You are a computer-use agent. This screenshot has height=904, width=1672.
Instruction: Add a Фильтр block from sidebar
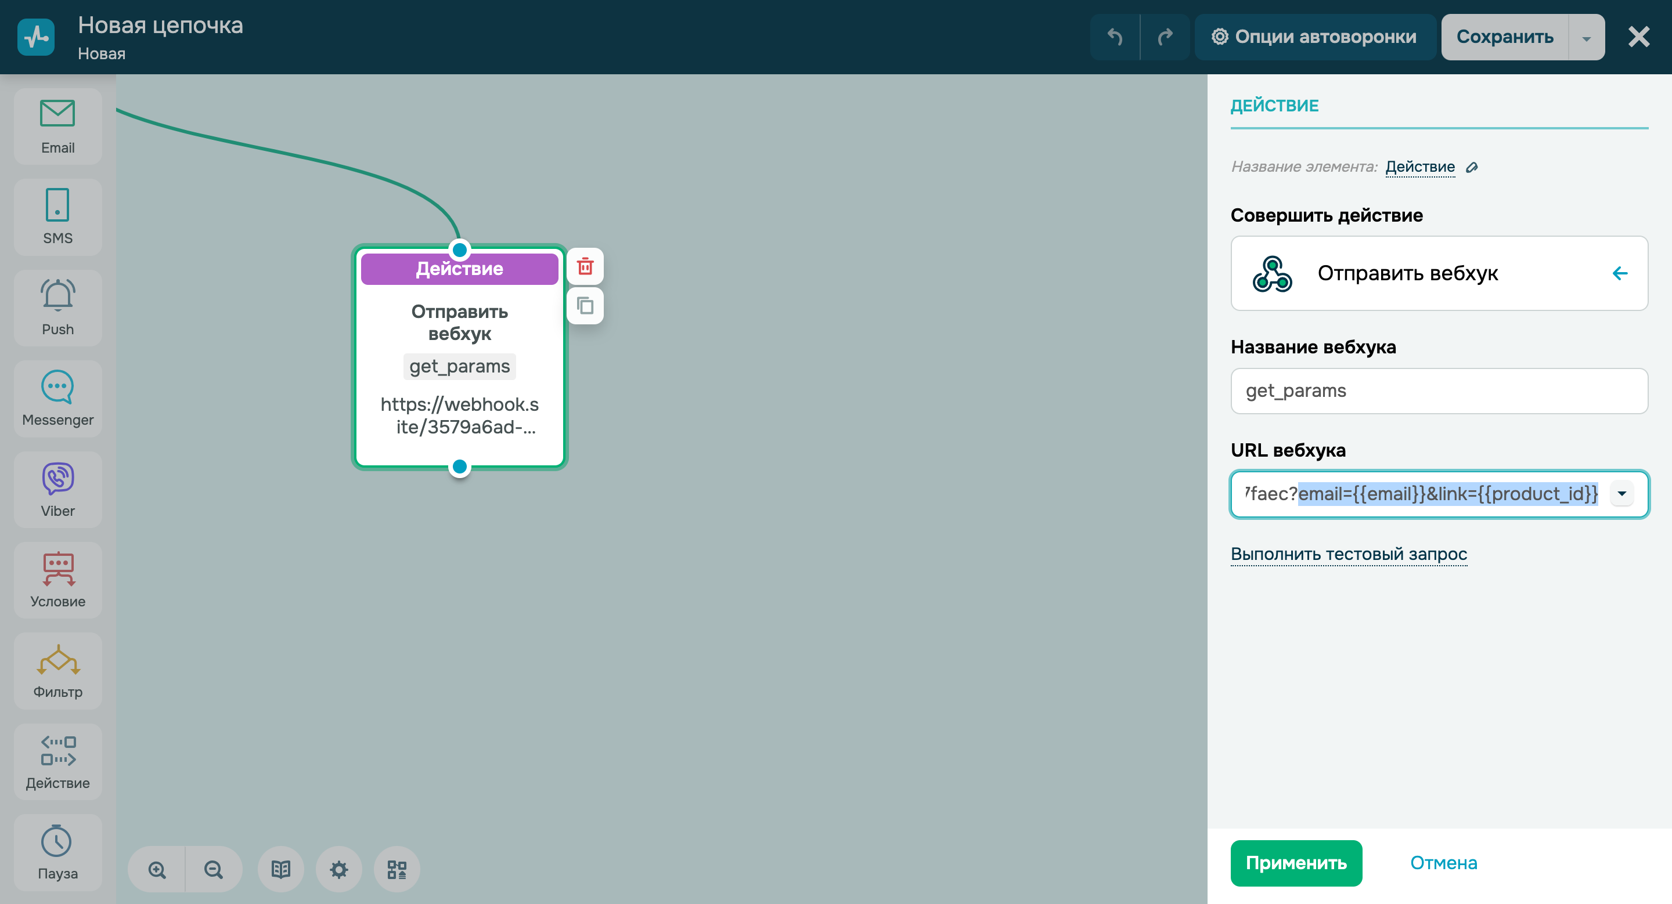point(58,671)
